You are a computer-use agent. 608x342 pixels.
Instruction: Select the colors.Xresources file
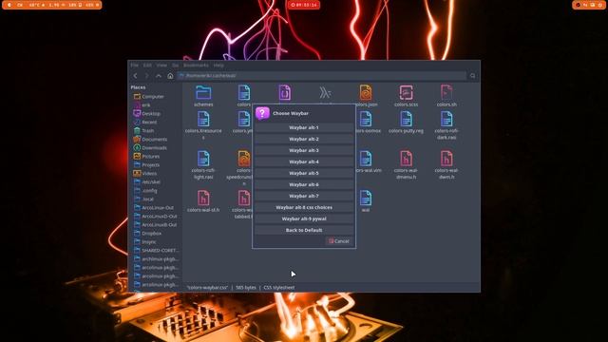[x=203, y=119]
